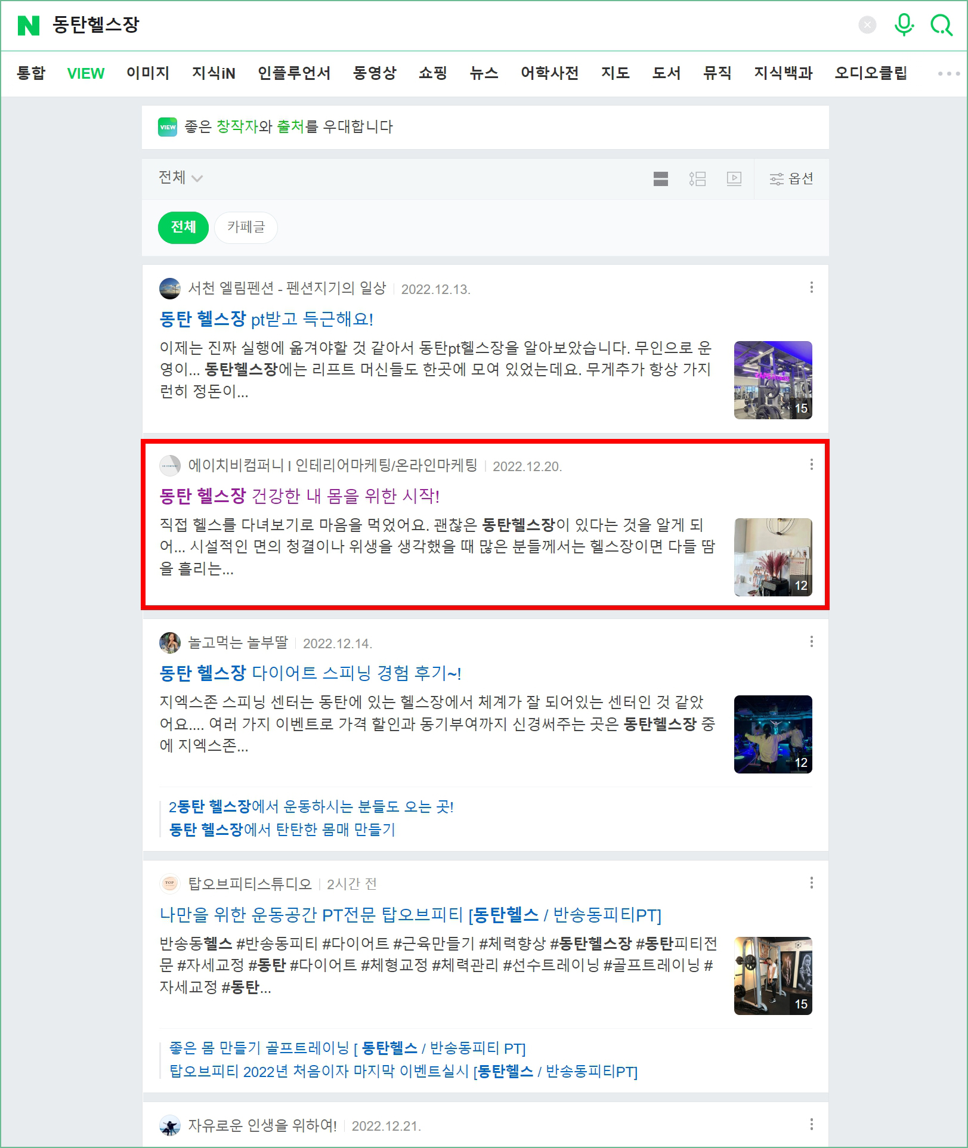Image resolution: width=968 pixels, height=1148 pixels.
Task: Open the 옵션 filter settings
Action: [x=791, y=178]
